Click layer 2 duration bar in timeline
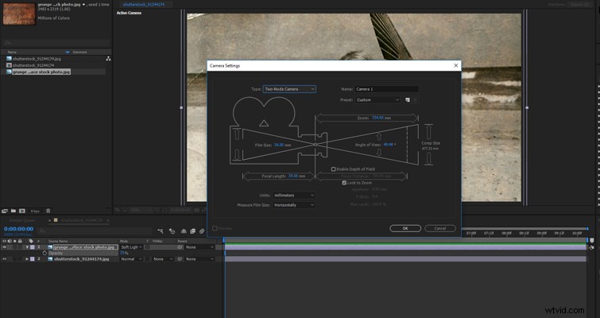Image resolution: width=600 pixels, height=318 pixels. pos(405,259)
